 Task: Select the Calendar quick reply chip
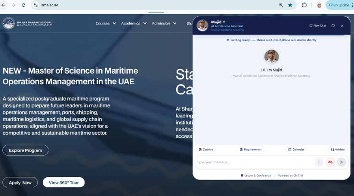[x=296, y=150]
